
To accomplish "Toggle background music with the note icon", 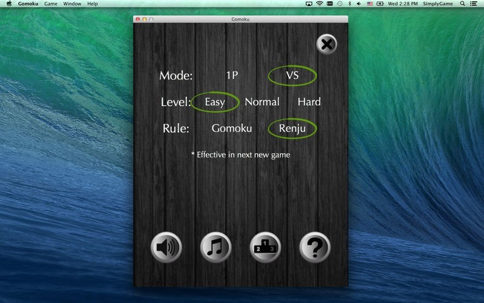I will point(215,247).
